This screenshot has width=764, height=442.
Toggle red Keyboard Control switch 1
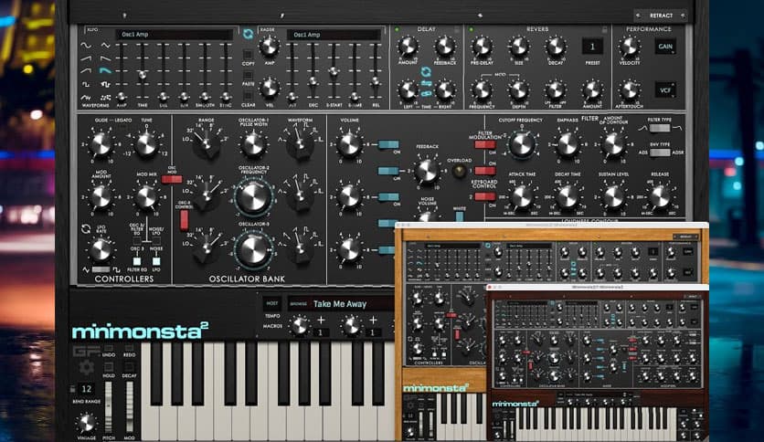click(x=484, y=171)
